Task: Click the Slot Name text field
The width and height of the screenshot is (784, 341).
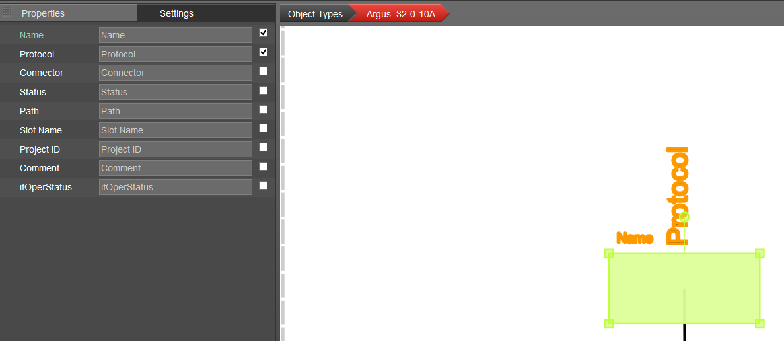Action: pos(175,130)
